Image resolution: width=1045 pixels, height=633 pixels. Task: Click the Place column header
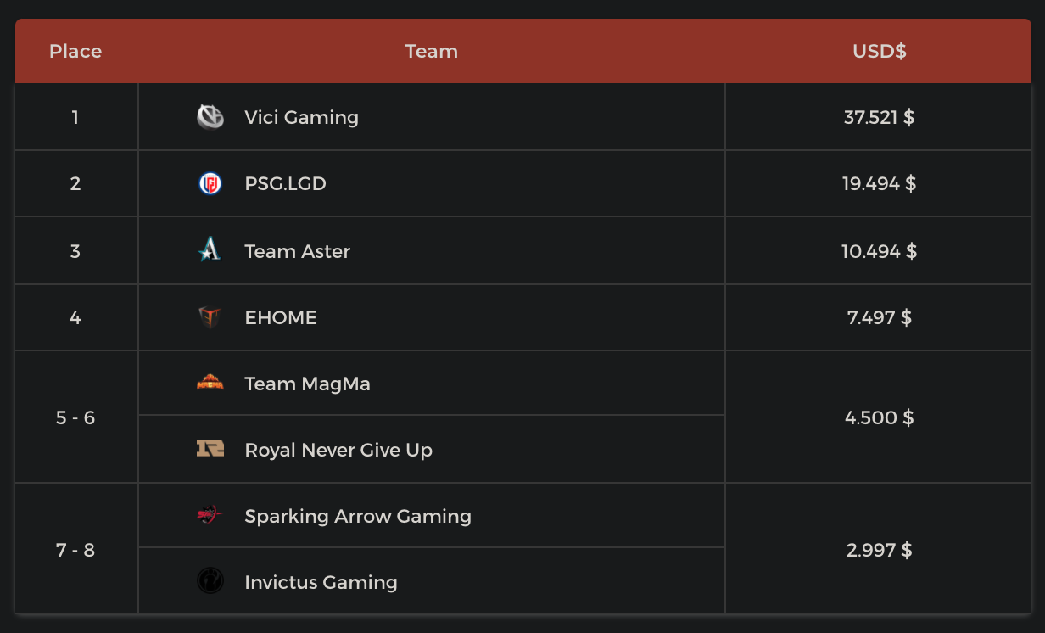click(x=75, y=51)
